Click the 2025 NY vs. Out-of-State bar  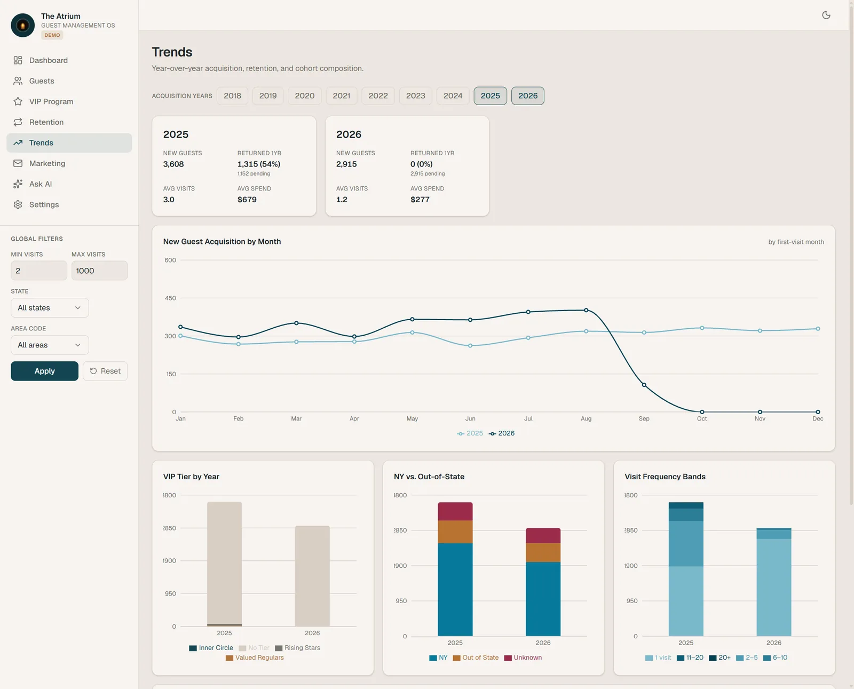pyautogui.click(x=455, y=569)
